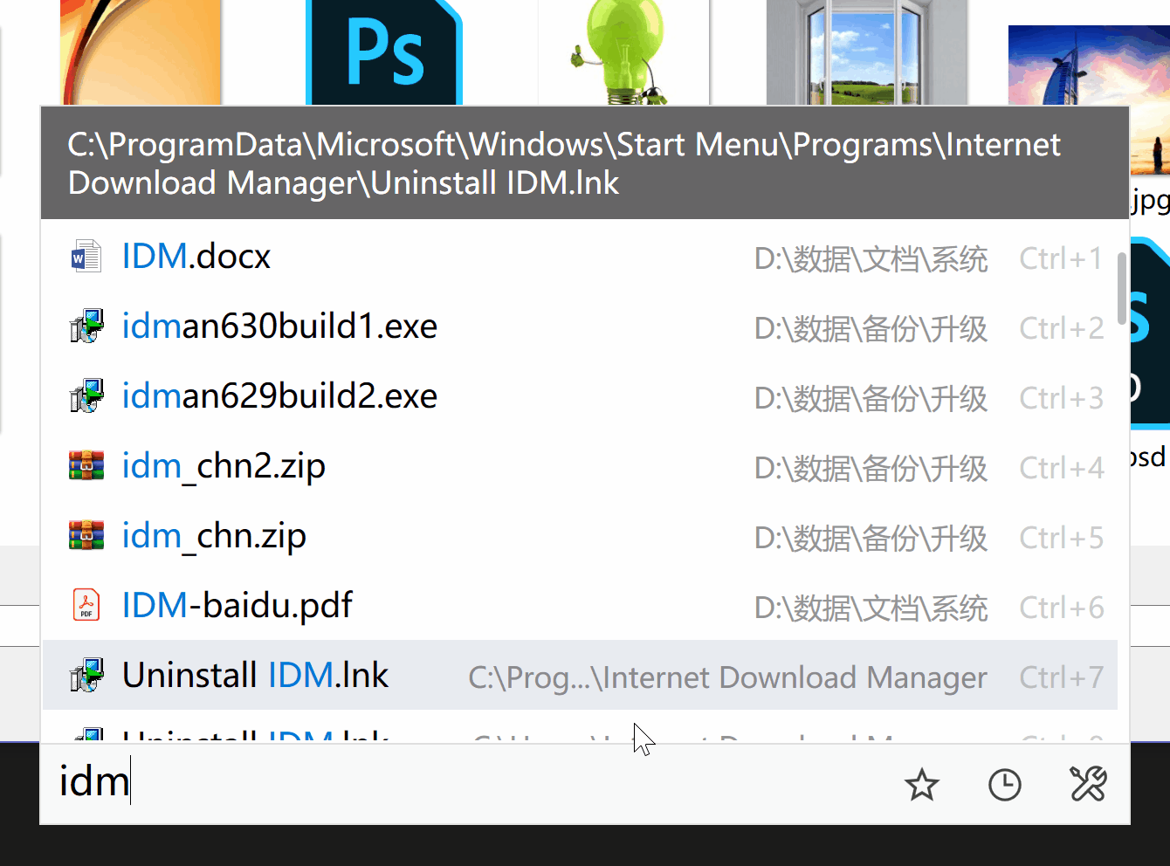
Task: Click folder path of IDM.docx row
Action: click(871, 259)
